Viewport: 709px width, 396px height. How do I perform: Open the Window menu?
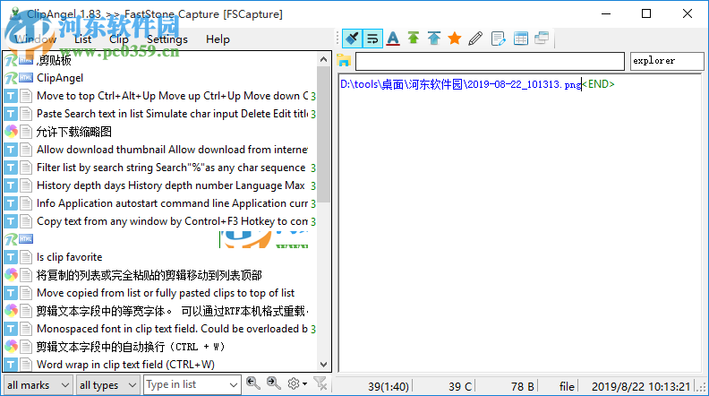[x=36, y=39]
